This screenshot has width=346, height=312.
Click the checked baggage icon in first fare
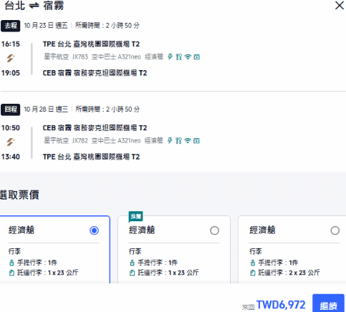(x=11, y=273)
